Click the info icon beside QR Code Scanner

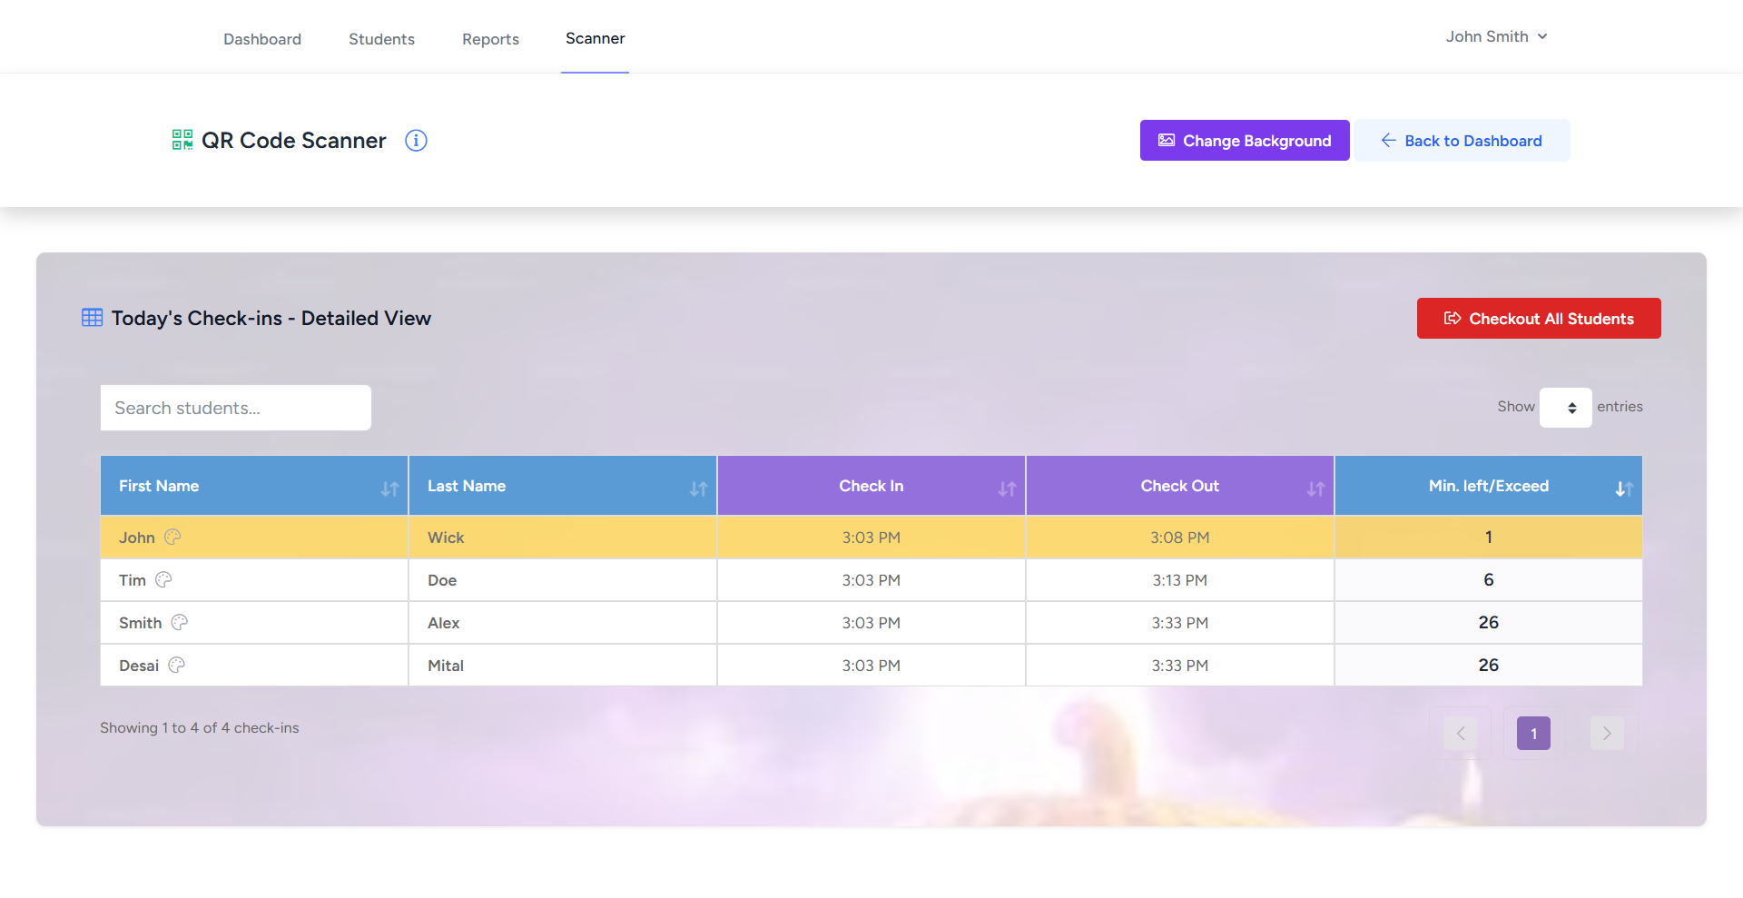coord(416,141)
